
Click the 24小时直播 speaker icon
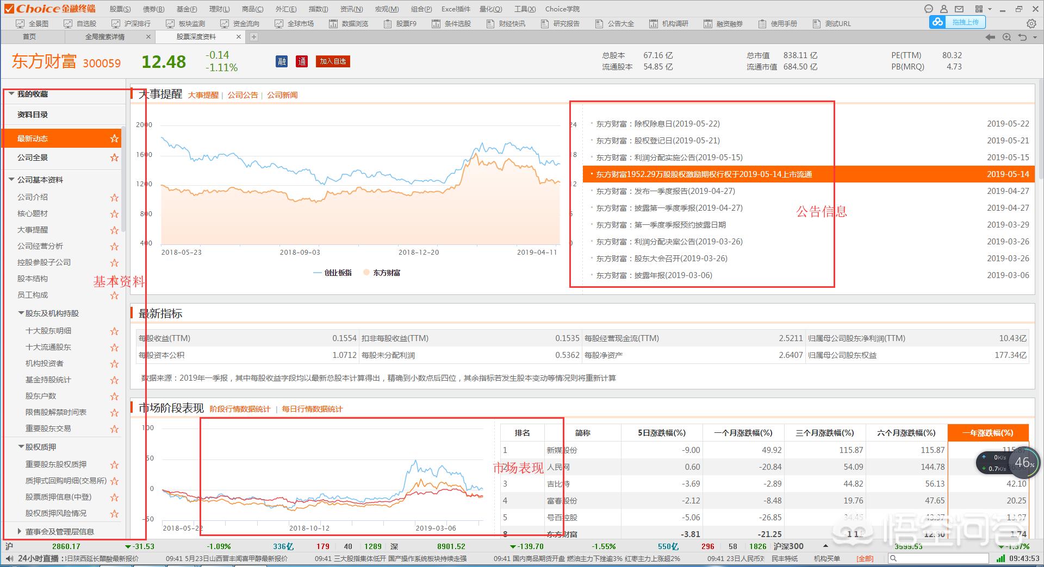point(9,558)
